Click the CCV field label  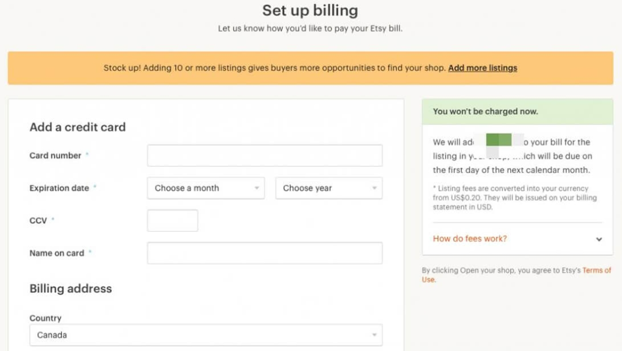tap(38, 221)
